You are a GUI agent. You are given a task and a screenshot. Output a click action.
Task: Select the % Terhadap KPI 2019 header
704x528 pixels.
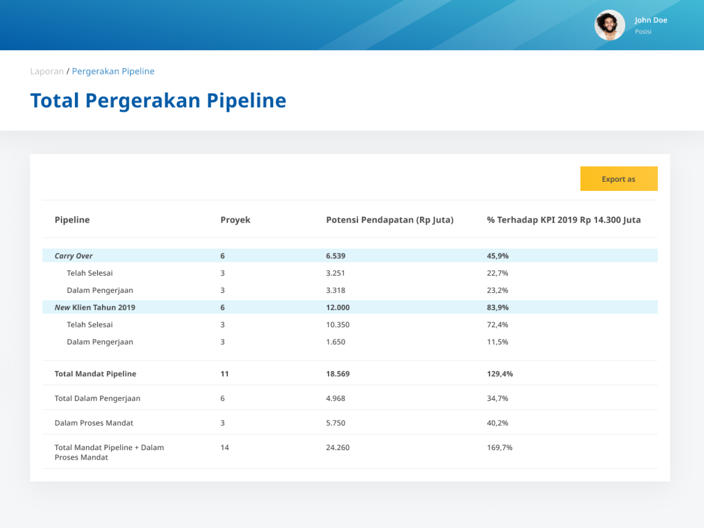coord(564,220)
